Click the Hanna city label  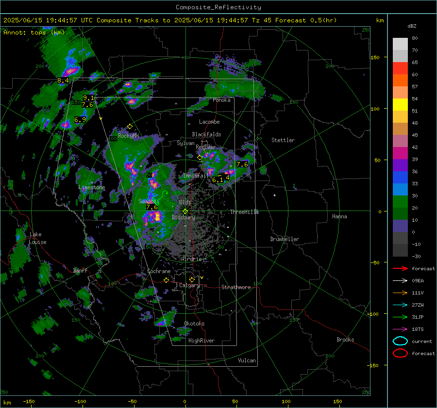339,216
